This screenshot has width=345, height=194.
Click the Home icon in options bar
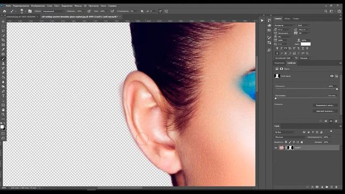tap(4, 11)
